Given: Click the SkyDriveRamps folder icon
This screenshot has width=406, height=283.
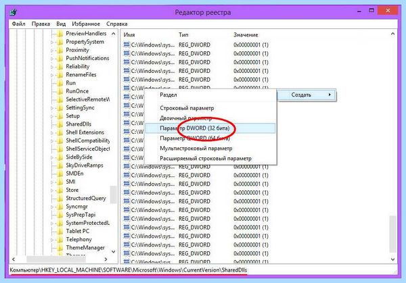Looking at the screenshot, I should click(60, 165).
